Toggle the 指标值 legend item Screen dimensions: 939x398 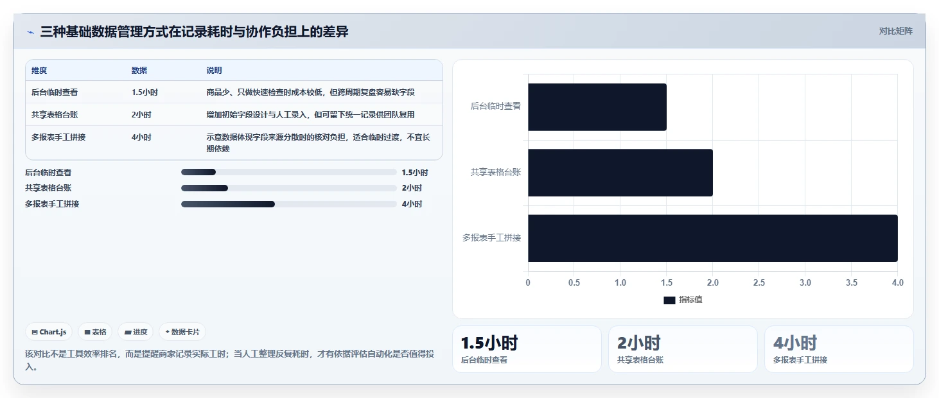pos(683,300)
